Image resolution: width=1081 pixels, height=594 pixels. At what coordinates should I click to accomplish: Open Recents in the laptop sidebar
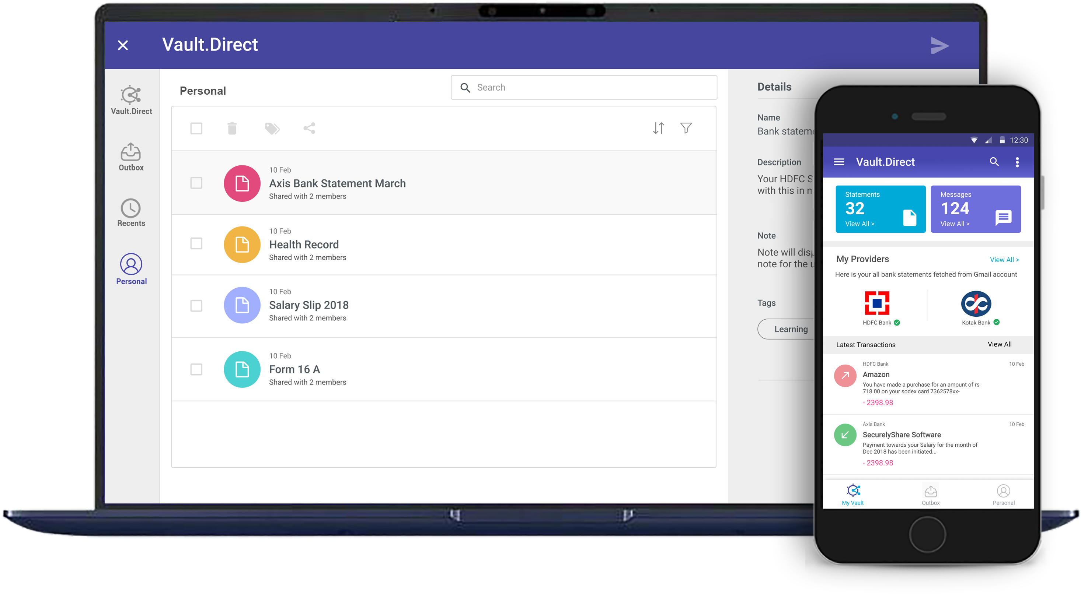click(x=131, y=213)
